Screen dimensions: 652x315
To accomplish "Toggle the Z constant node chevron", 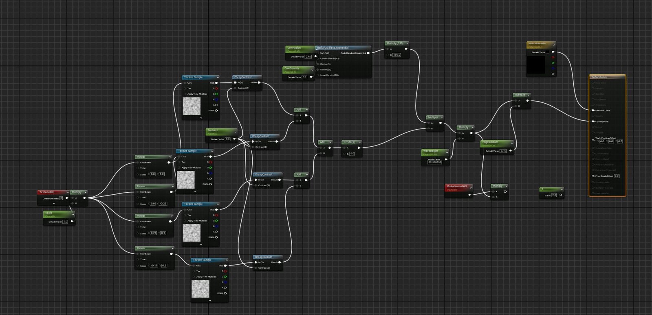I will pos(562,189).
